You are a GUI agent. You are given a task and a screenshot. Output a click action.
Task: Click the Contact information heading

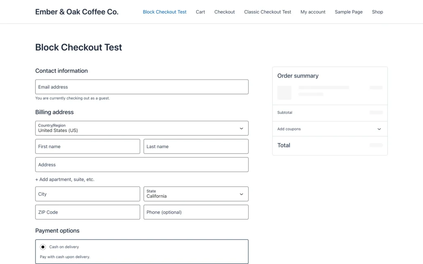(62, 71)
